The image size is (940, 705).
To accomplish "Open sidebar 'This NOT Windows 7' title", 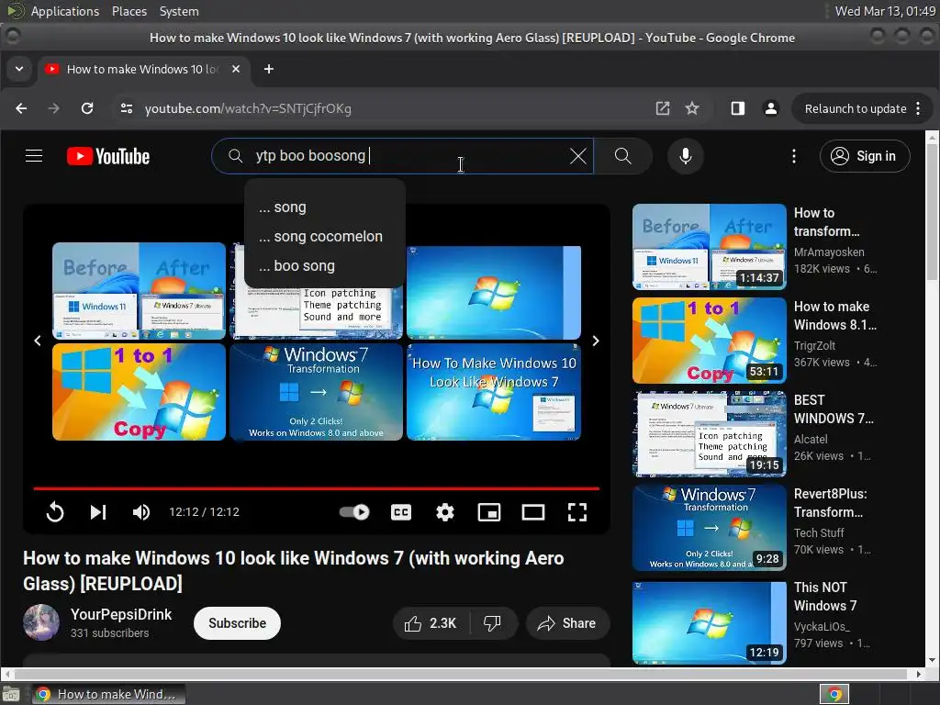I will pyautogui.click(x=825, y=596).
